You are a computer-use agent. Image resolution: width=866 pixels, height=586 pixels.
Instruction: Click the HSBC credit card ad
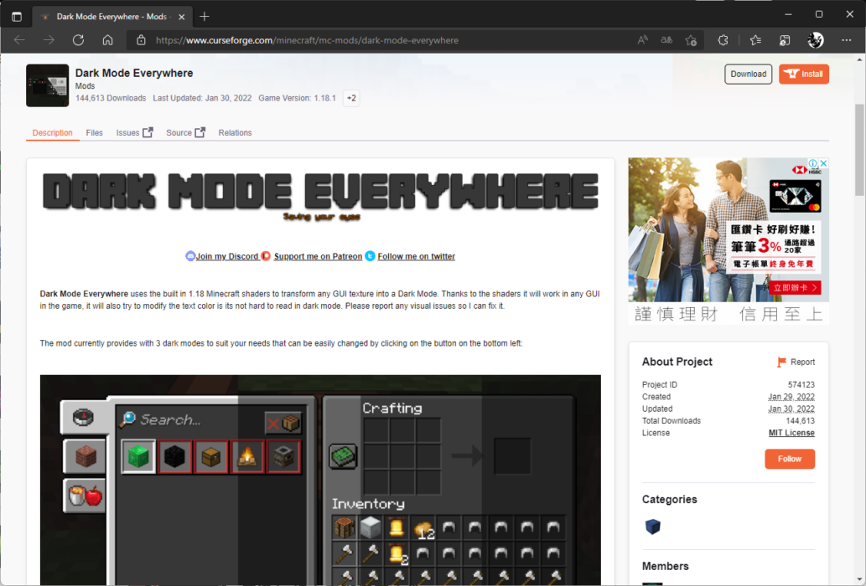729,240
